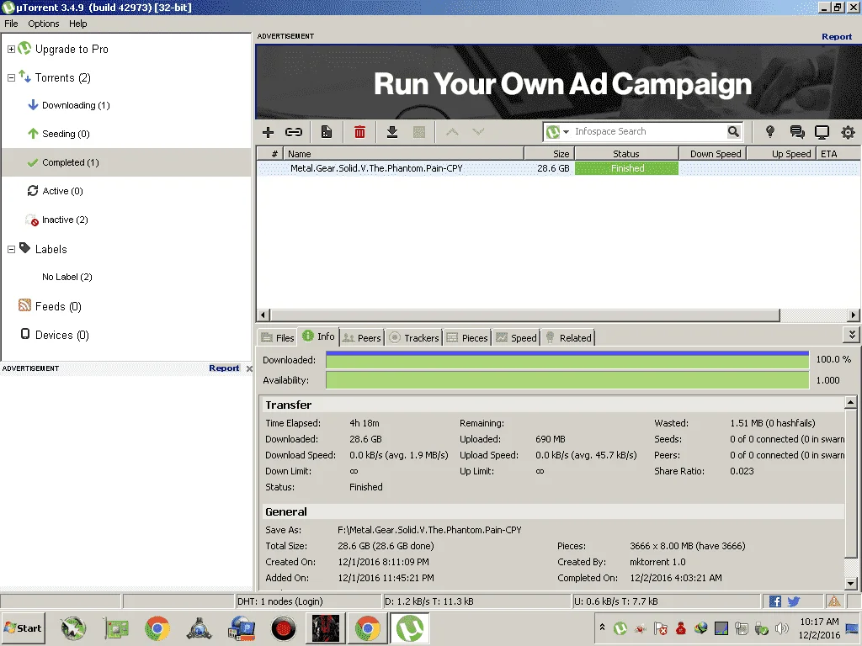This screenshot has height=646, width=862.
Task: Click the Stop torrent square icon
Action: pos(419,132)
